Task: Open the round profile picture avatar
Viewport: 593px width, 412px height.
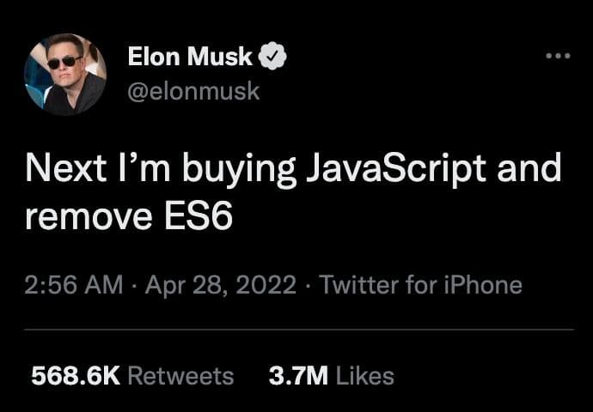Action: (x=65, y=75)
